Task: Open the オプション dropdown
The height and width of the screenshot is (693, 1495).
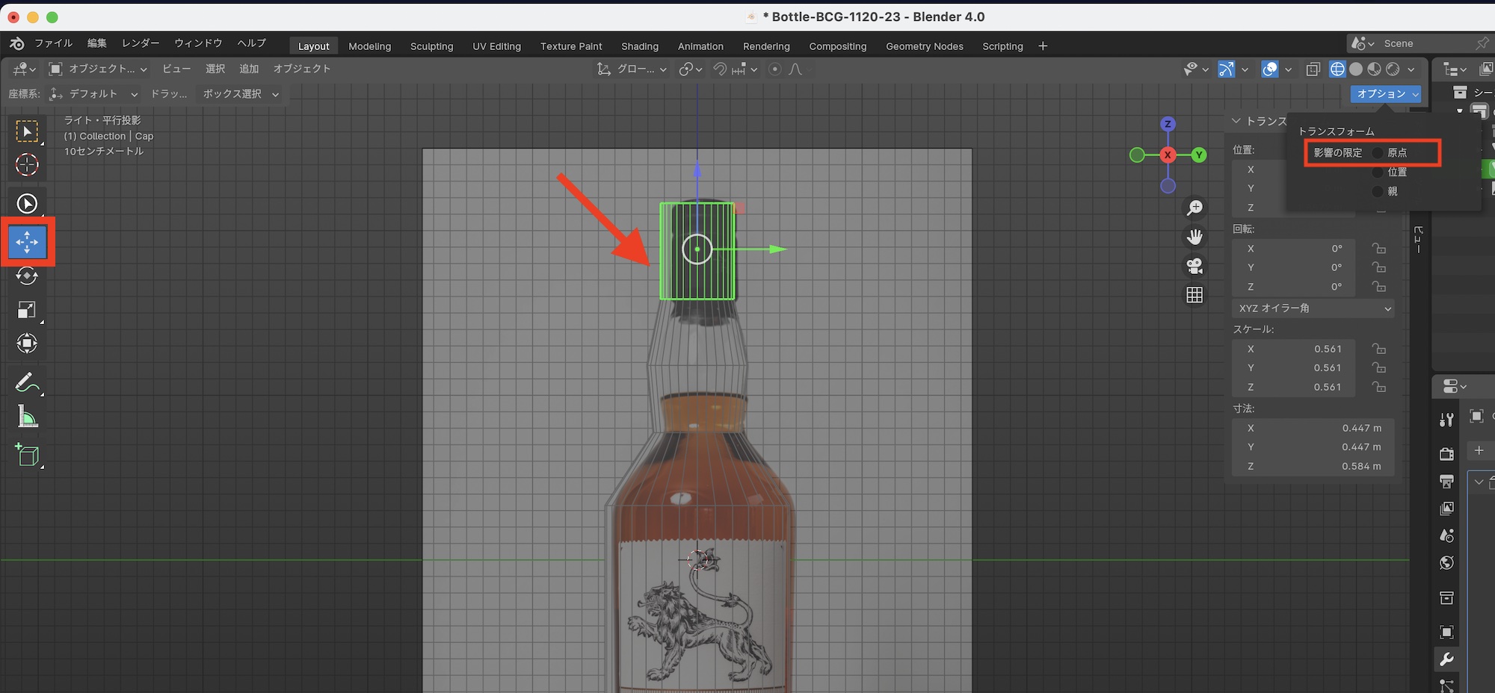Action: coord(1387,94)
